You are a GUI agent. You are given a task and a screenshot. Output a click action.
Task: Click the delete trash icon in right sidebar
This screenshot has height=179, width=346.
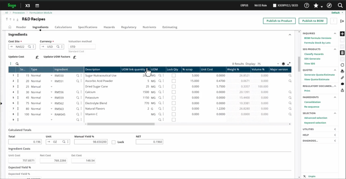tap(342, 53)
